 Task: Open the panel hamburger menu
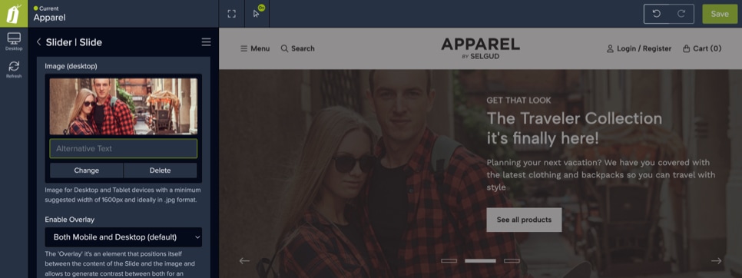(x=207, y=42)
